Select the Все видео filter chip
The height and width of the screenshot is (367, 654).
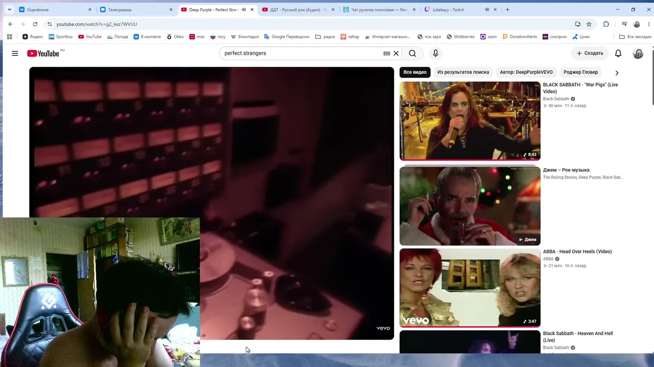415,72
